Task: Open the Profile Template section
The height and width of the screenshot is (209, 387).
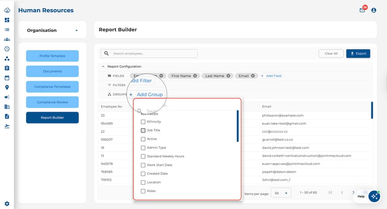Action: point(53,56)
